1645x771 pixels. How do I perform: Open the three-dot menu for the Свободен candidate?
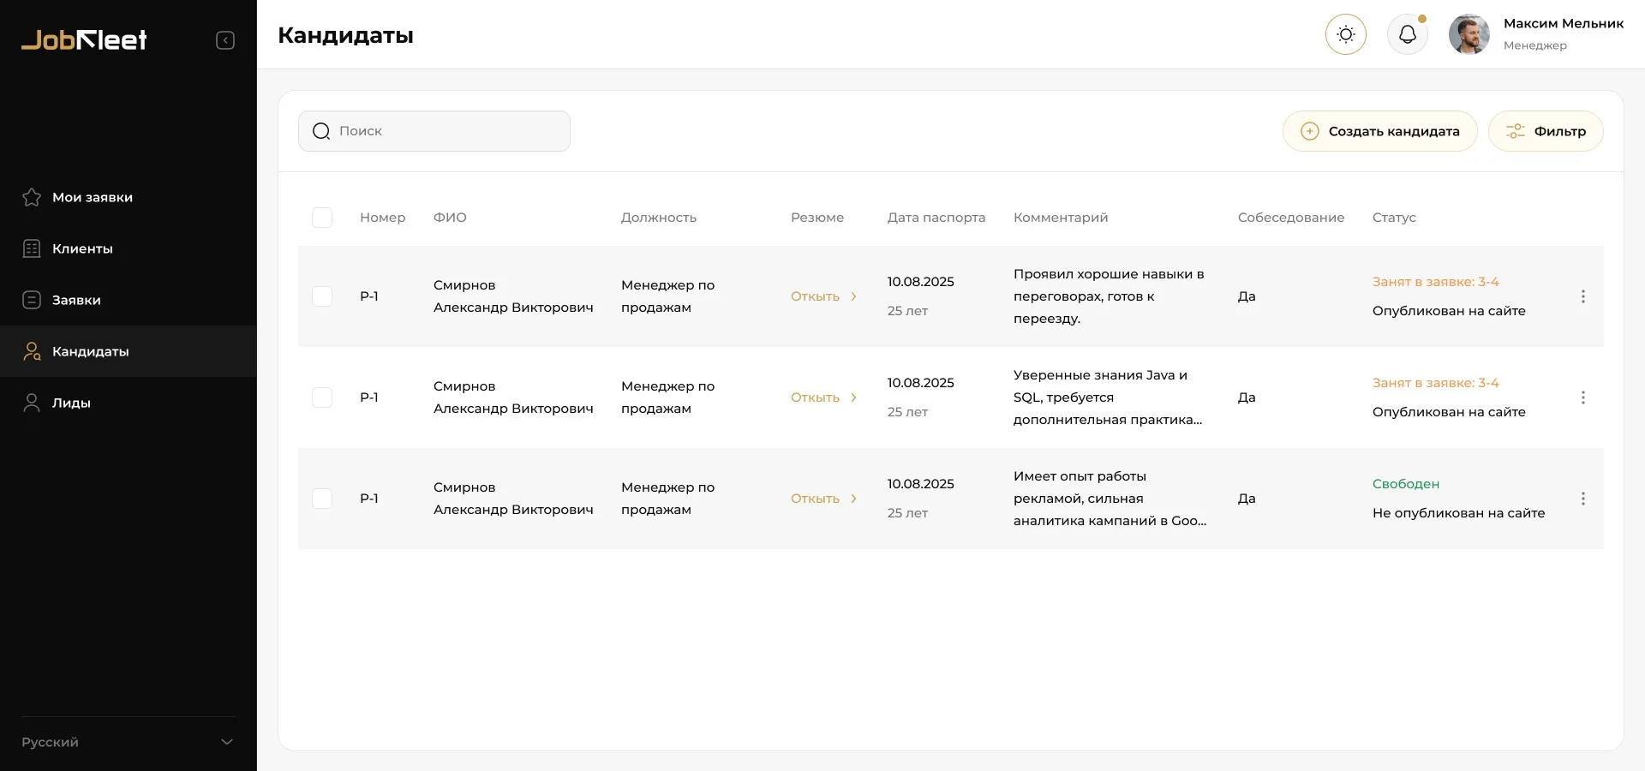(x=1582, y=499)
